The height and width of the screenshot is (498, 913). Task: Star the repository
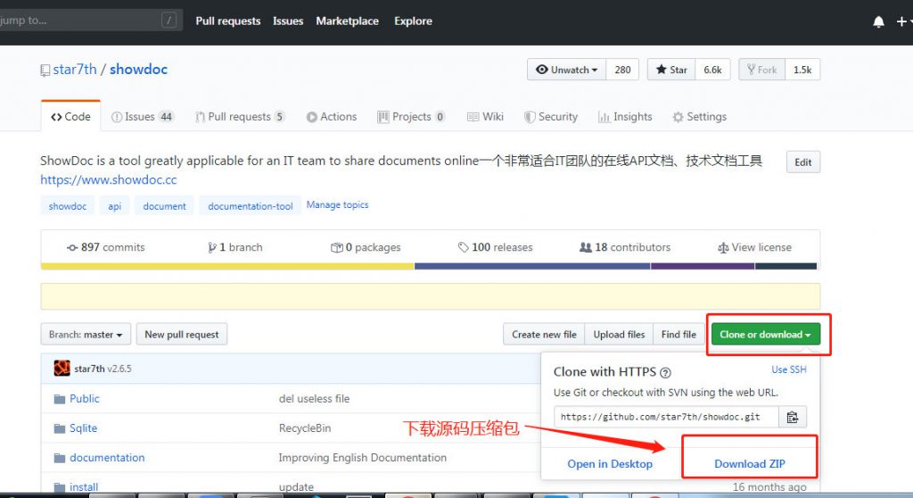(671, 70)
